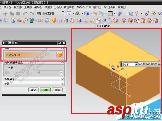Open dropdown arrow beside the blue cube icon
This screenshot has width=162, height=121.
pyautogui.click(x=91, y=14)
